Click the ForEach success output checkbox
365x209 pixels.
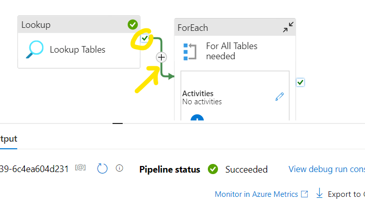[300, 82]
